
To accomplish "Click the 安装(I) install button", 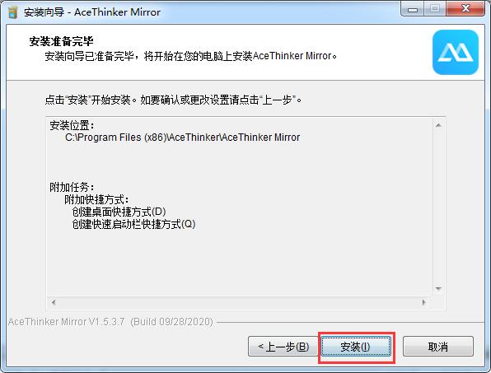I will click(356, 347).
